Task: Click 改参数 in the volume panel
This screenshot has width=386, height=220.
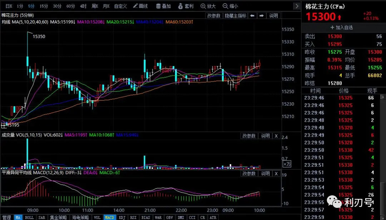Action: [x=249, y=136]
